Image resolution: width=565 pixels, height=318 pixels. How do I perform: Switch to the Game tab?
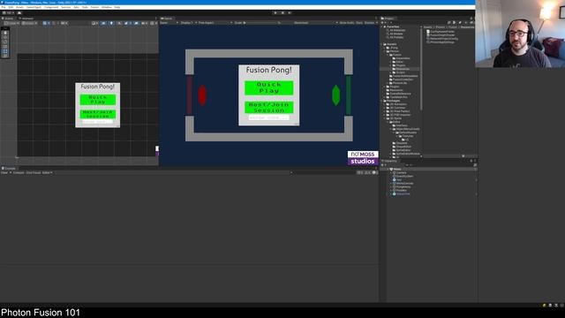(167, 19)
